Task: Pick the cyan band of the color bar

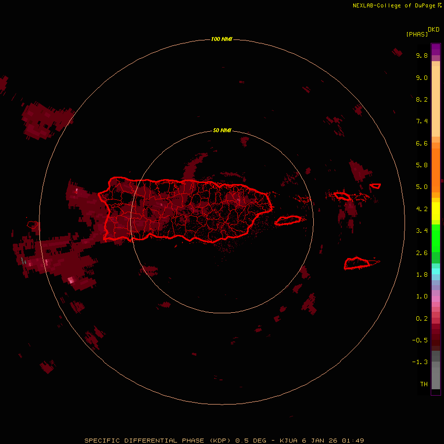Action: 436,271
